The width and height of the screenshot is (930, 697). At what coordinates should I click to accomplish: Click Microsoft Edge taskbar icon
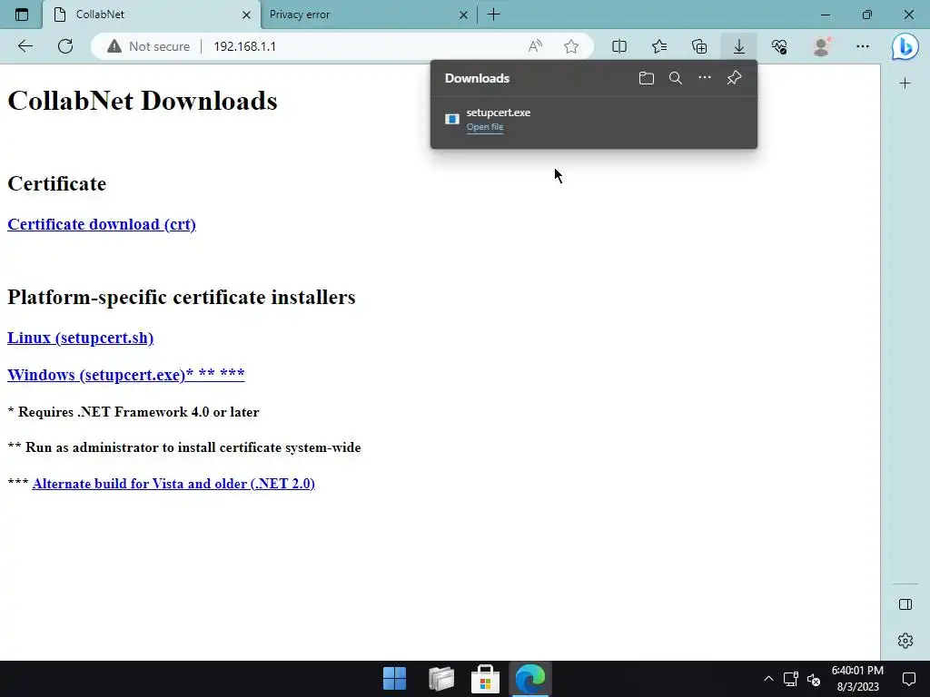[x=530, y=679]
